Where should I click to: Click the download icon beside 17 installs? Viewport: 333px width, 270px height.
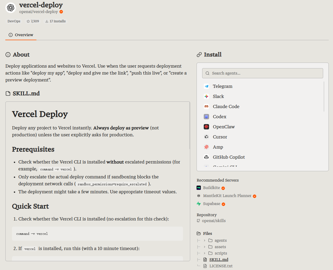coord(47,21)
